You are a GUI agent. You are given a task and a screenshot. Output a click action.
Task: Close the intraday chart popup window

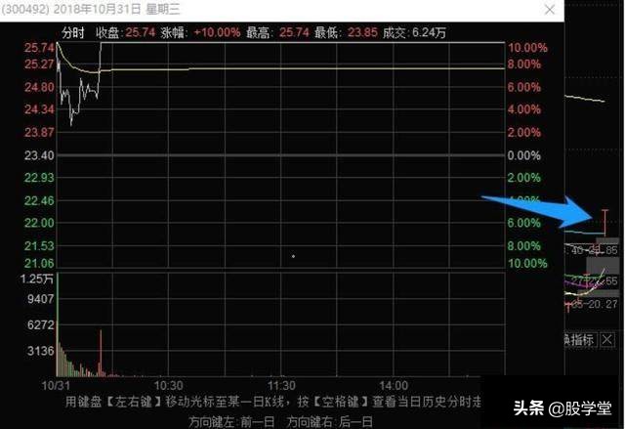tap(550, 10)
